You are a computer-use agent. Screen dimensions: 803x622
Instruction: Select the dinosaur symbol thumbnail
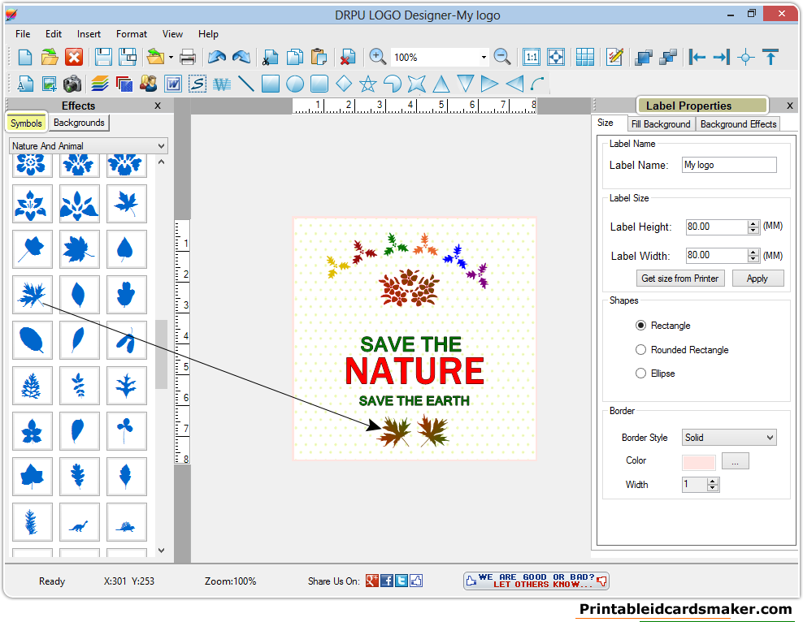click(x=79, y=522)
